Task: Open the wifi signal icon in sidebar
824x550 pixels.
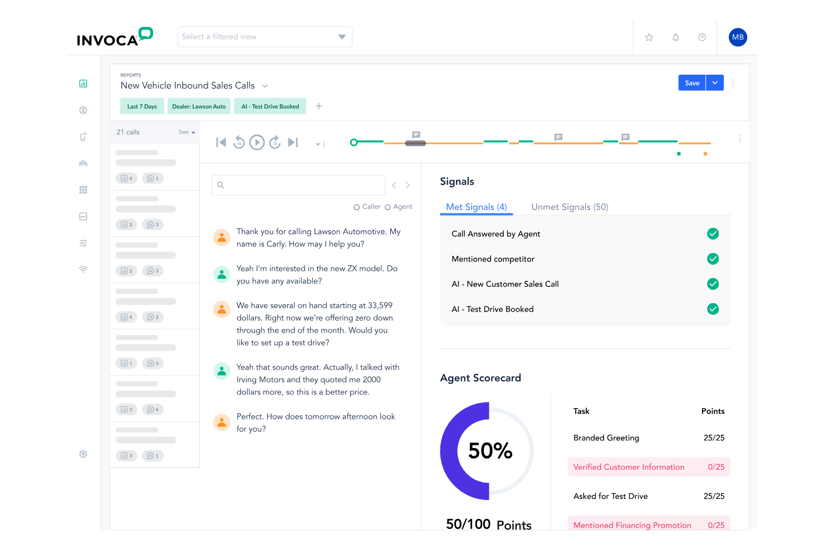Action: click(83, 270)
